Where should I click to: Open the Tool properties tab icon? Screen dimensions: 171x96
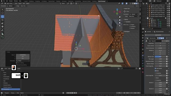point(143,32)
